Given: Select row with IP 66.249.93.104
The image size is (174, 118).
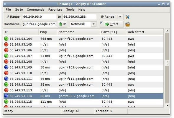Looking at the screenshot, I should point(83,39).
